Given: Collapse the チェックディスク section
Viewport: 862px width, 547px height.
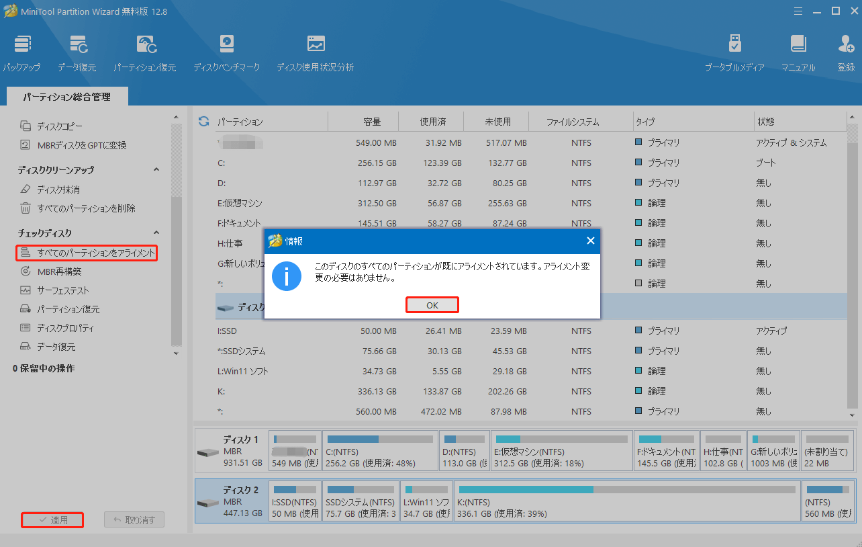Looking at the screenshot, I should click(156, 233).
